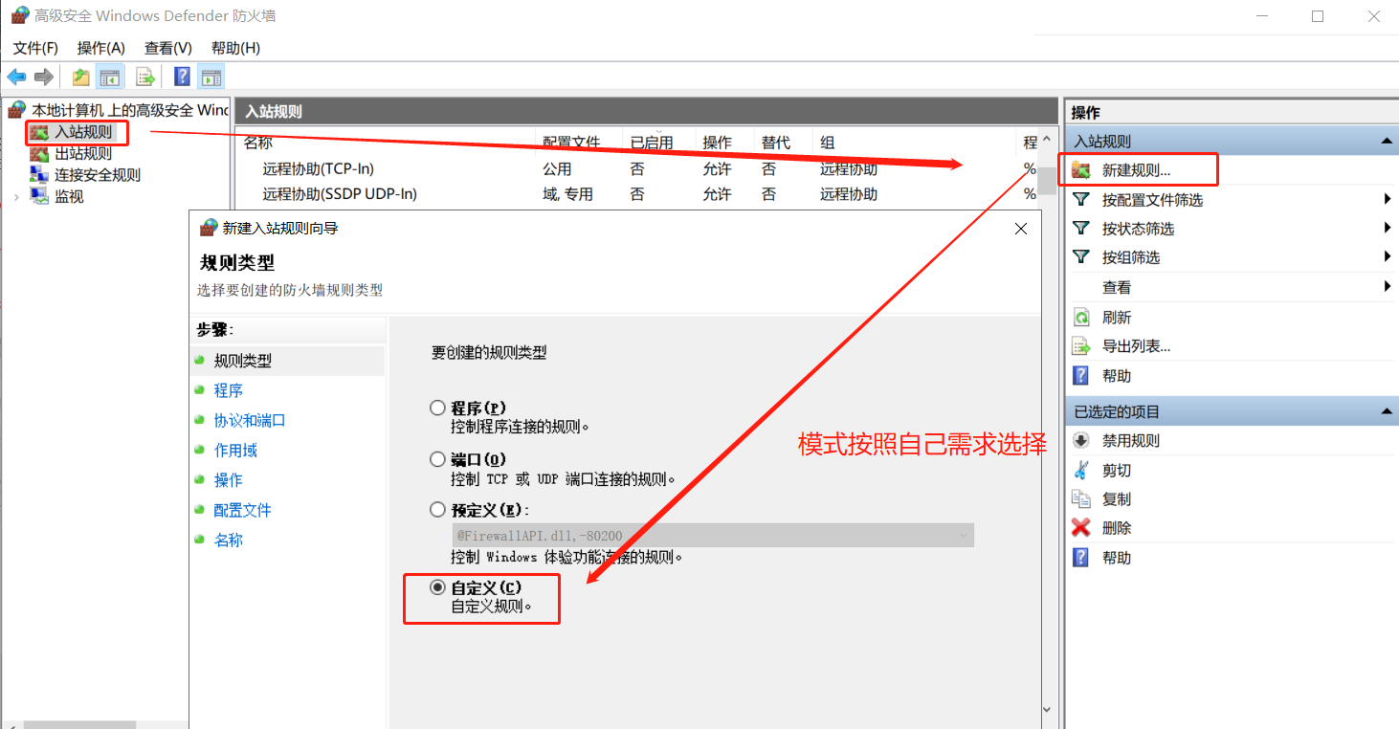Click the 禁用规则 icon under 已选定的项目
This screenshot has height=729, width=1399.
pyautogui.click(x=1082, y=440)
